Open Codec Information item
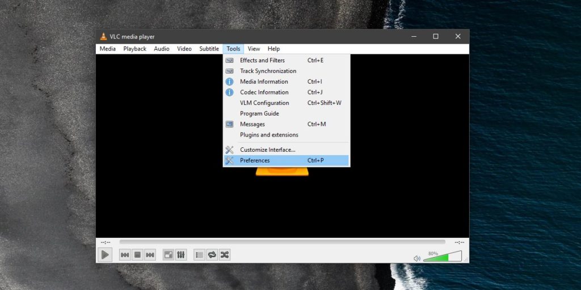Viewport: 581px width, 290px height. tap(264, 92)
